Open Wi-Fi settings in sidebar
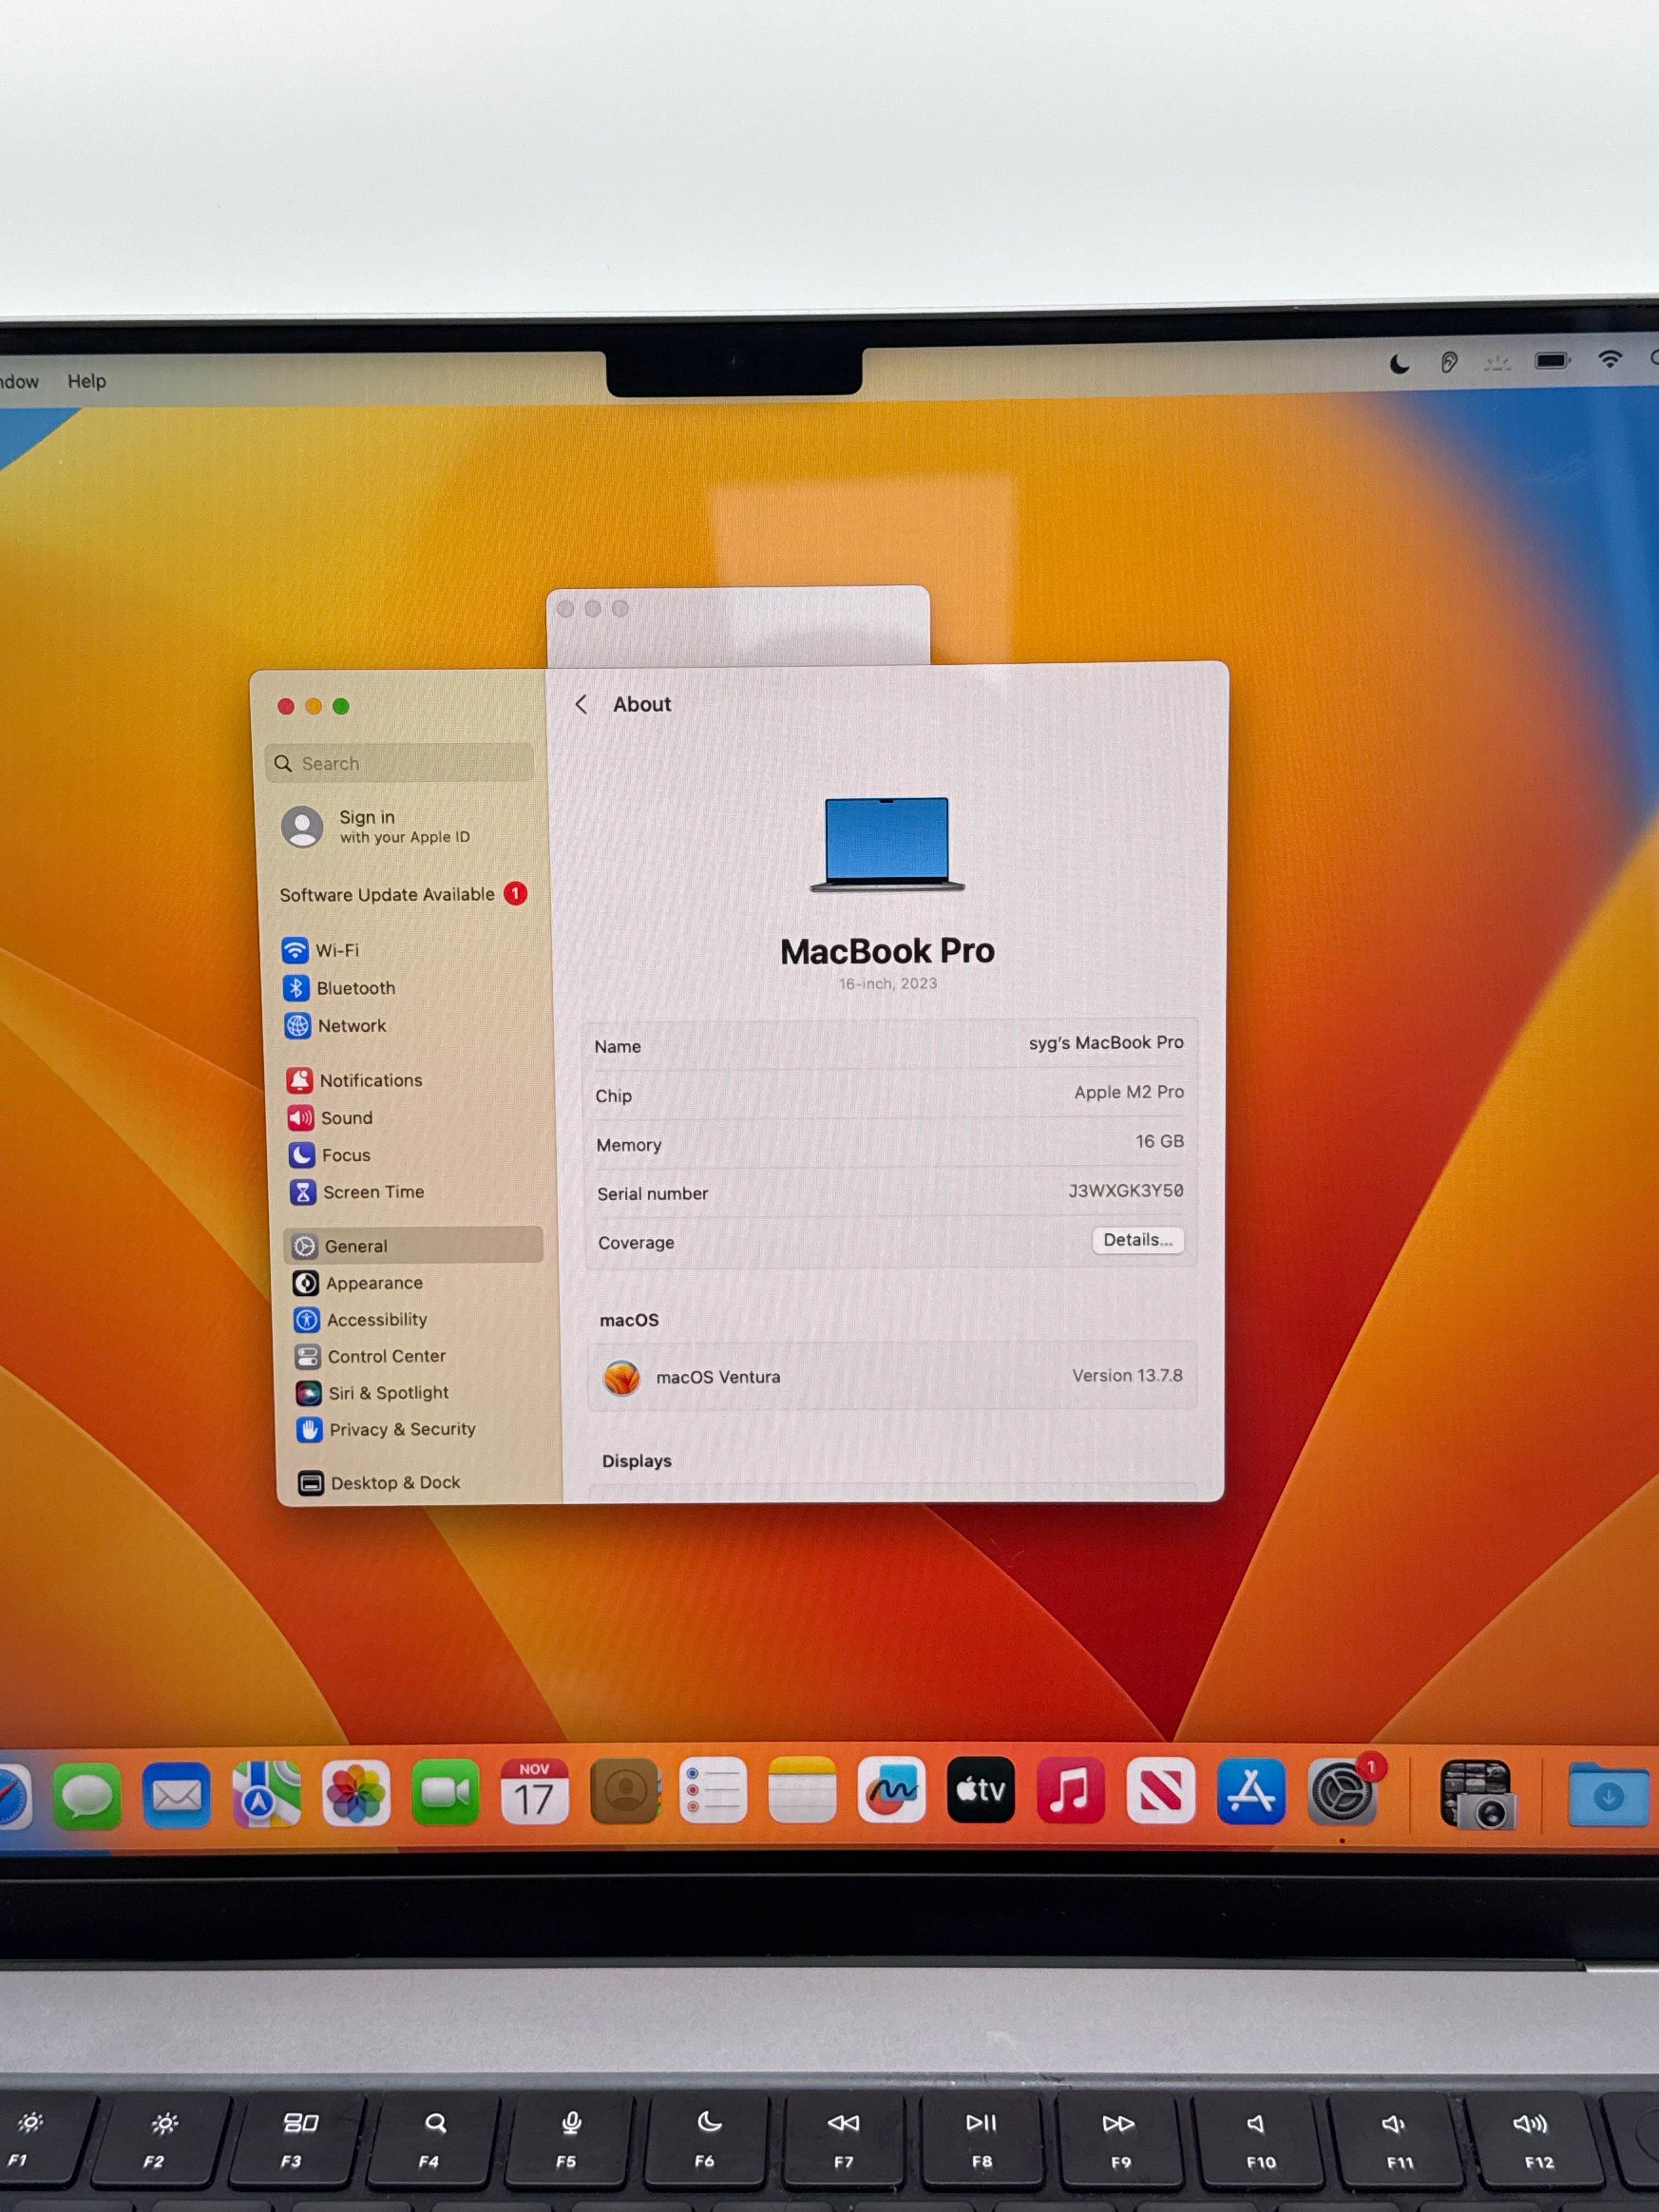 320,949
